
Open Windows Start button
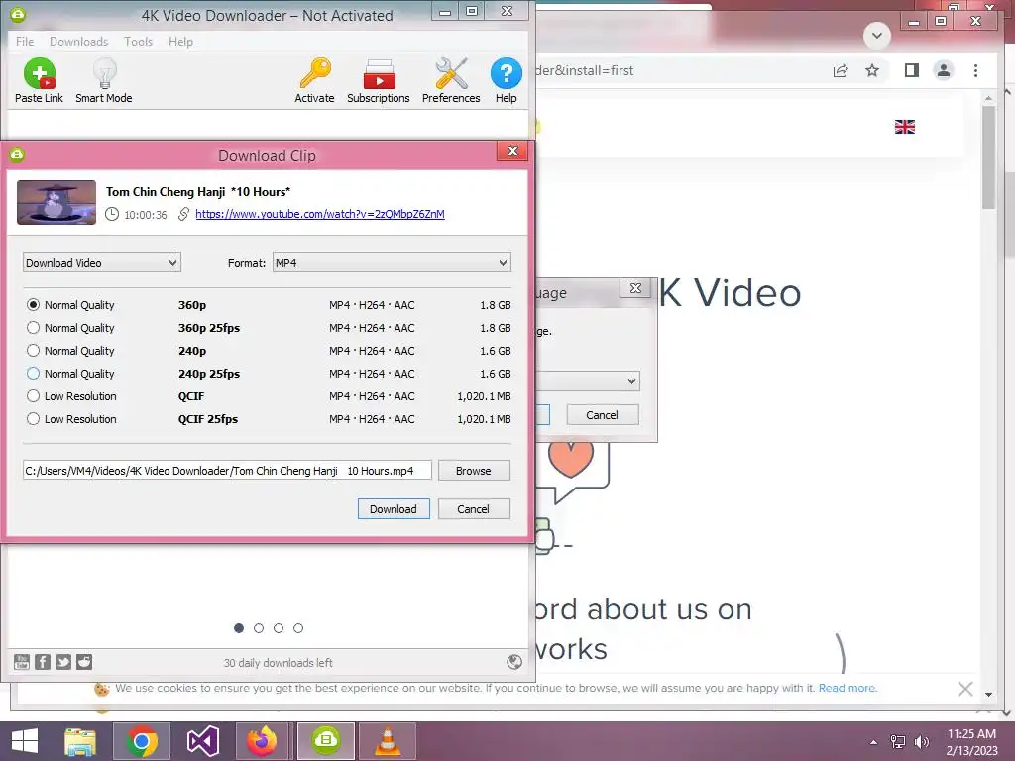click(25, 741)
